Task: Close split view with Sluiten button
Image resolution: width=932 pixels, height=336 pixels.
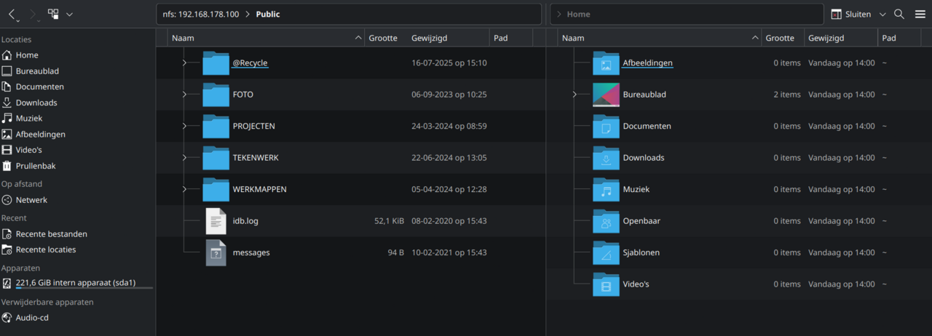Action: [850, 15]
